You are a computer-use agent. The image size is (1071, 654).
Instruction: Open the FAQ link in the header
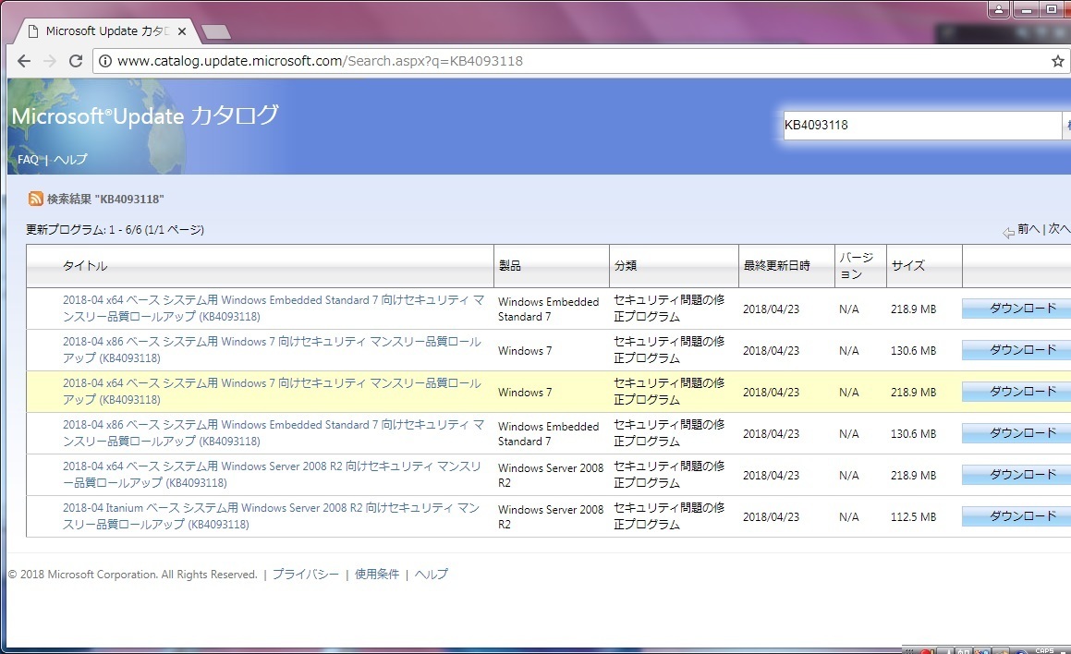coord(27,159)
